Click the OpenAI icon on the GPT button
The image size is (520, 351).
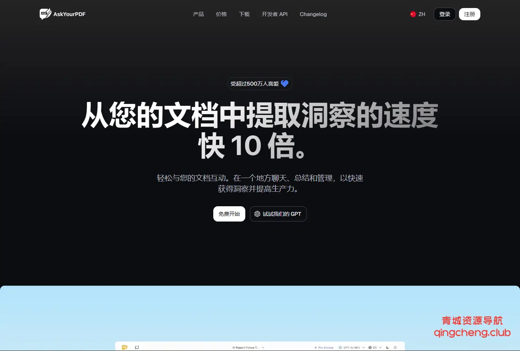pyautogui.click(x=257, y=214)
